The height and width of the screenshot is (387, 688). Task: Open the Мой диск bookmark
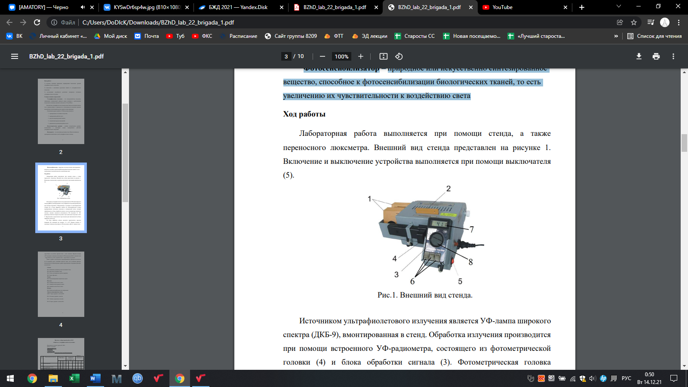pos(111,36)
